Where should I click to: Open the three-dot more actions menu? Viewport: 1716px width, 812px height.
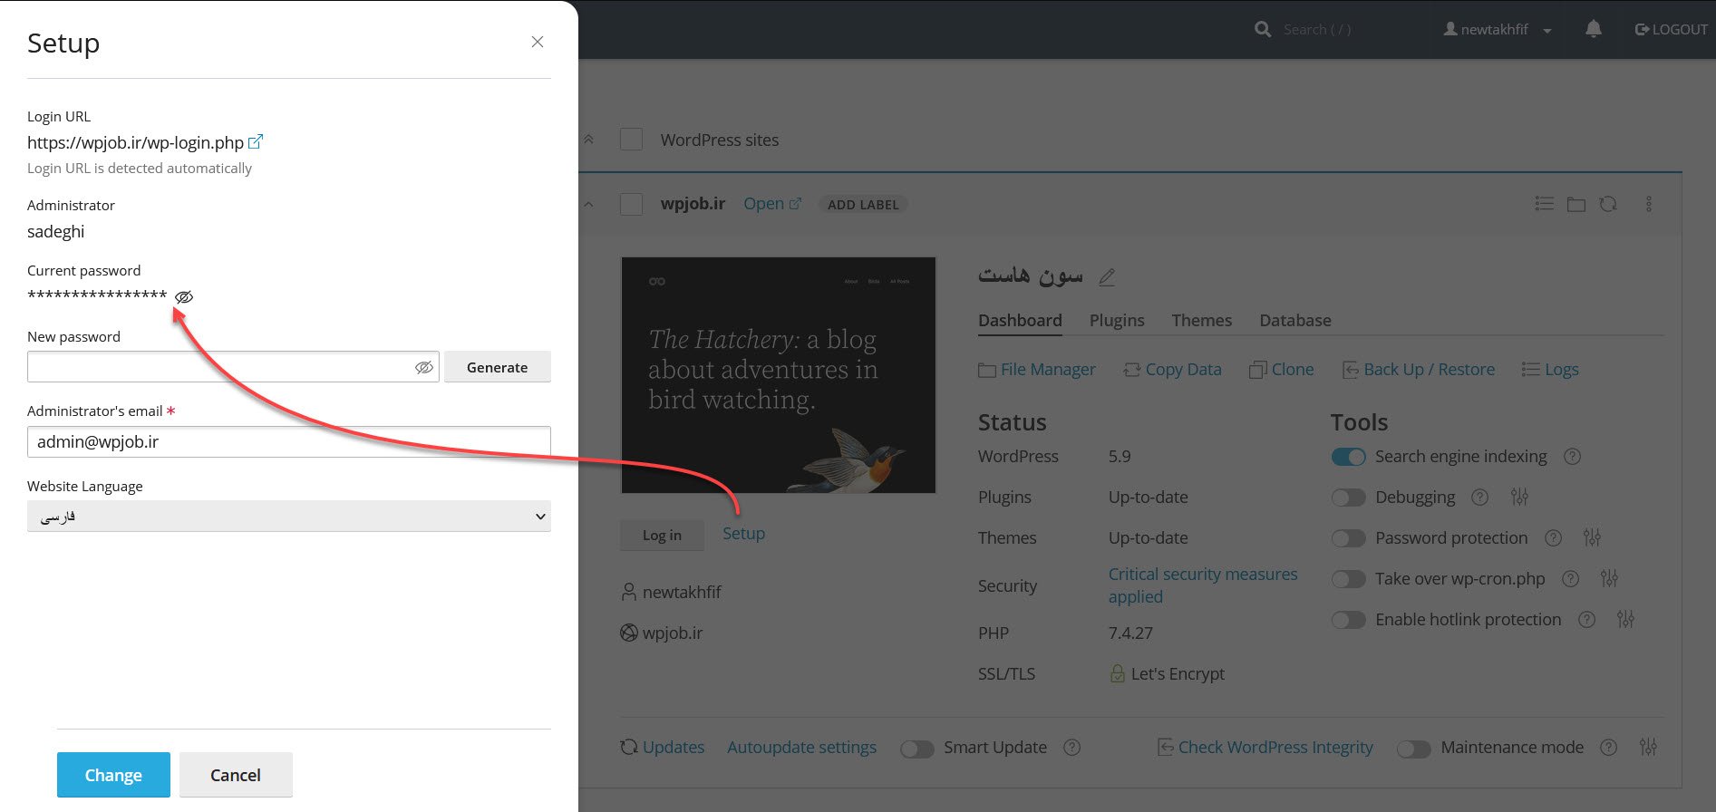coord(1649,204)
